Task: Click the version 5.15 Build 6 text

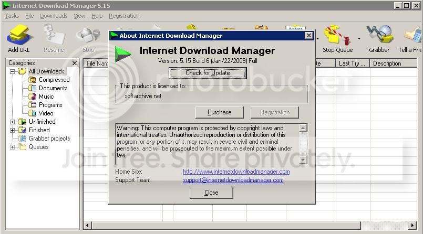Action: 208,61
